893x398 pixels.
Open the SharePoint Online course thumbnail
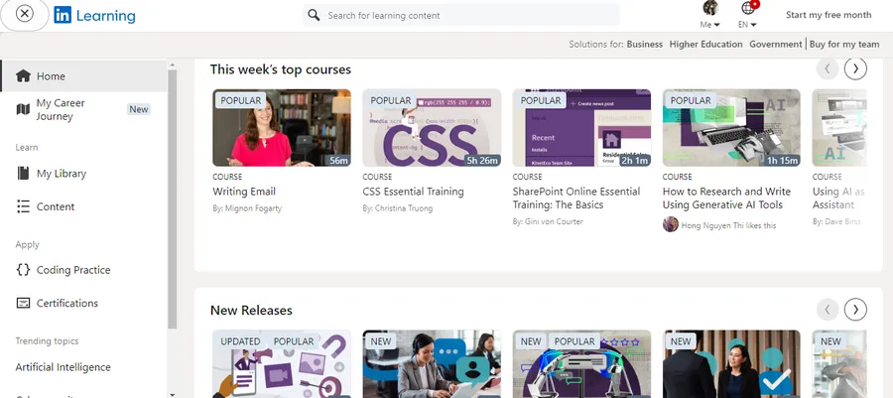[x=581, y=128]
